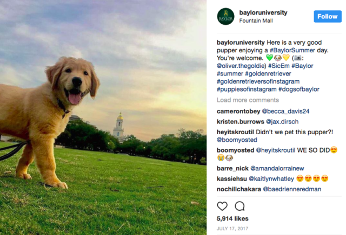Open the Baylor University profile avatar
The width and height of the screenshot is (346, 235).
click(x=225, y=16)
